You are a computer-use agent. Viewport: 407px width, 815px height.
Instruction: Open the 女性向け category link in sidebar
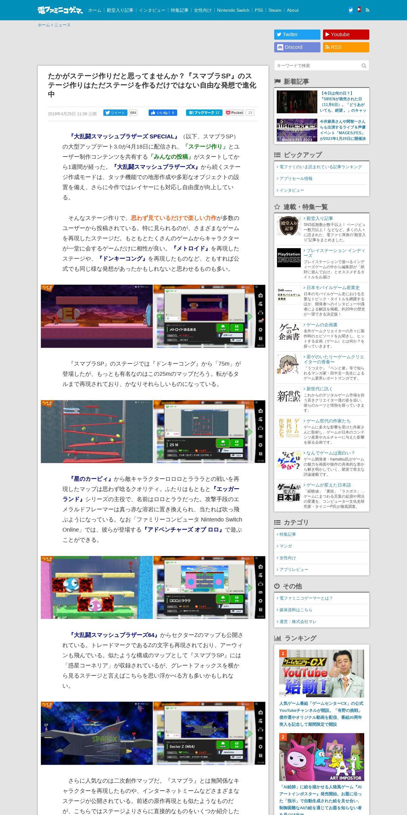click(x=288, y=558)
